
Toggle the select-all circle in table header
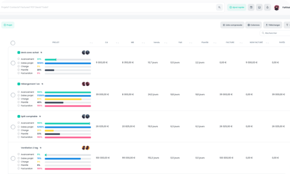pos(13,43)
